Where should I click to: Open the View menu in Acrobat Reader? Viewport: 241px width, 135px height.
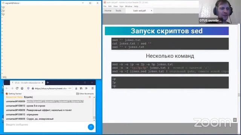pyautogui.click(x=116, y=6)
